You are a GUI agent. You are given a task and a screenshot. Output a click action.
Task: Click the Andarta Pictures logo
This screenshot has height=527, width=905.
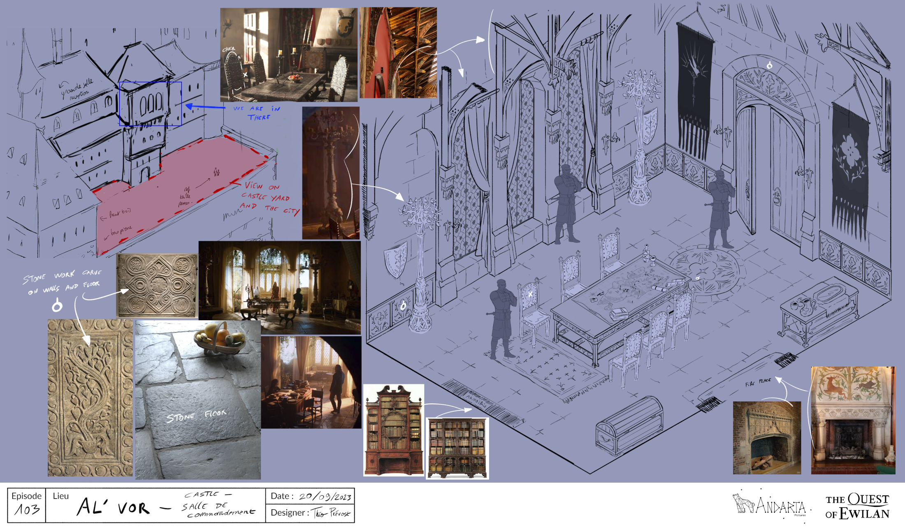pos(769,504)
